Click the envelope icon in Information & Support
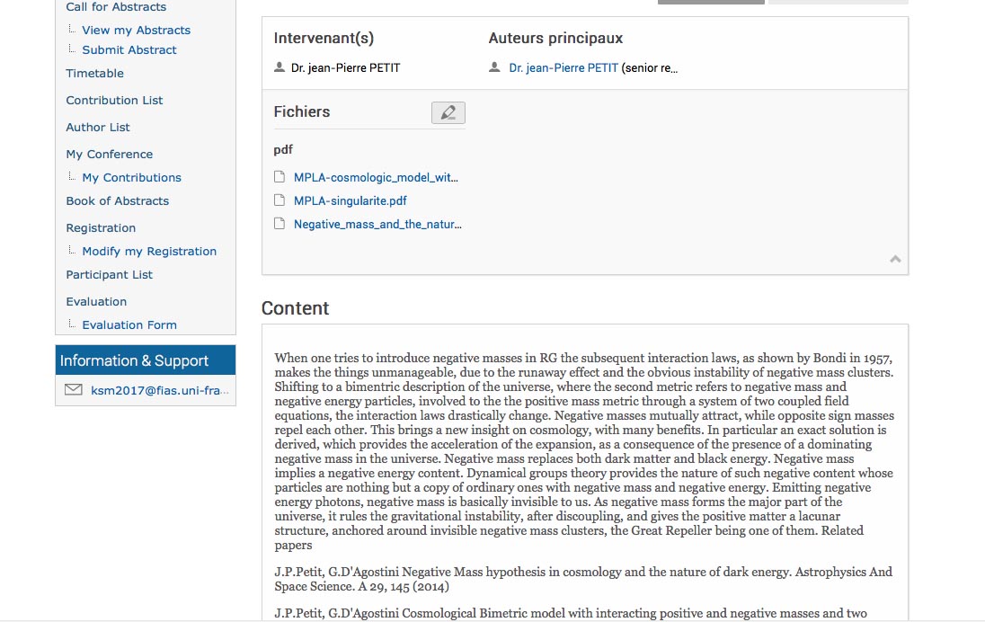The image size is (985, 622). pos(74,390)
